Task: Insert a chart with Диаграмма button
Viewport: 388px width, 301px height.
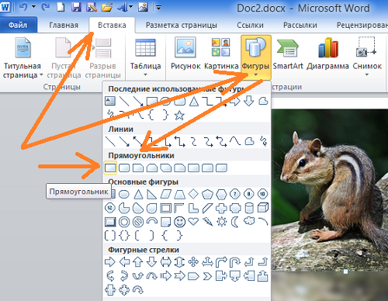Action: click(327, 54)
